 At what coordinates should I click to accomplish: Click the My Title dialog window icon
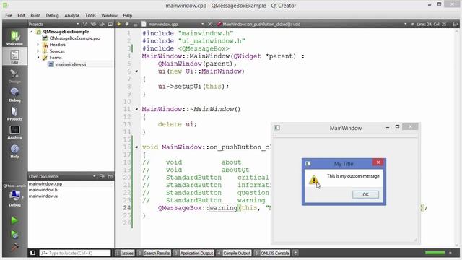(308, 163)
